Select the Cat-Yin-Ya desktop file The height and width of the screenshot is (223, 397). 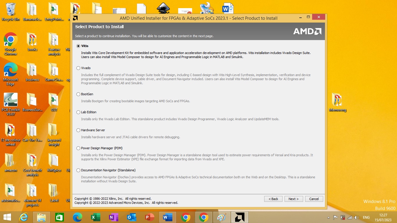32,133
